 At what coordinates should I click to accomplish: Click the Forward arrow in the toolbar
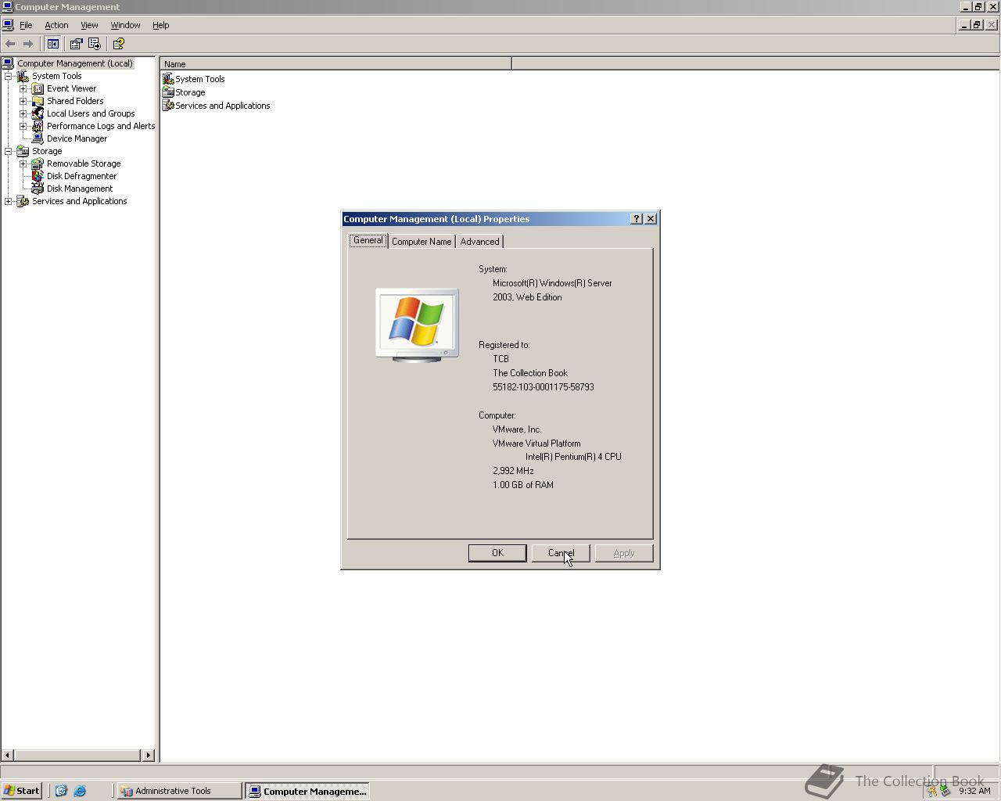point(28,44)
